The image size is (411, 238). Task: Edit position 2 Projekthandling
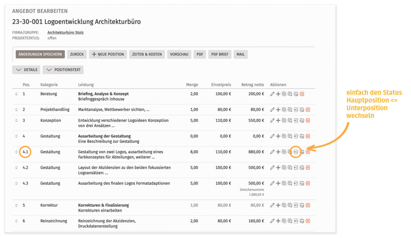pos(272,110)
